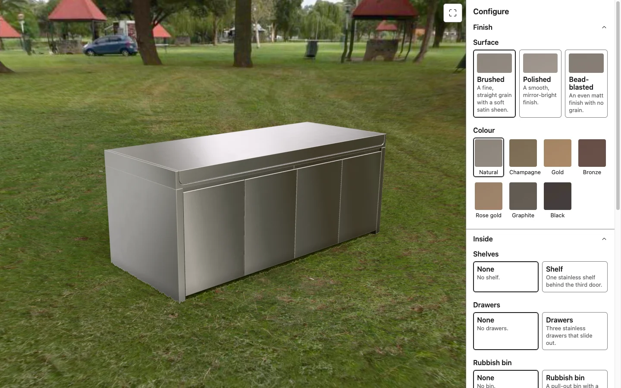
Task: Select the Bronze colour swatch
Action: pyautogui.click(x=592, y=157)
